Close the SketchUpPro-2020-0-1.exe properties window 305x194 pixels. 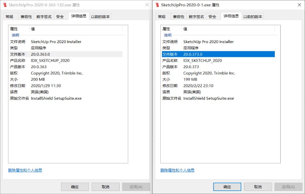(299, 5)
